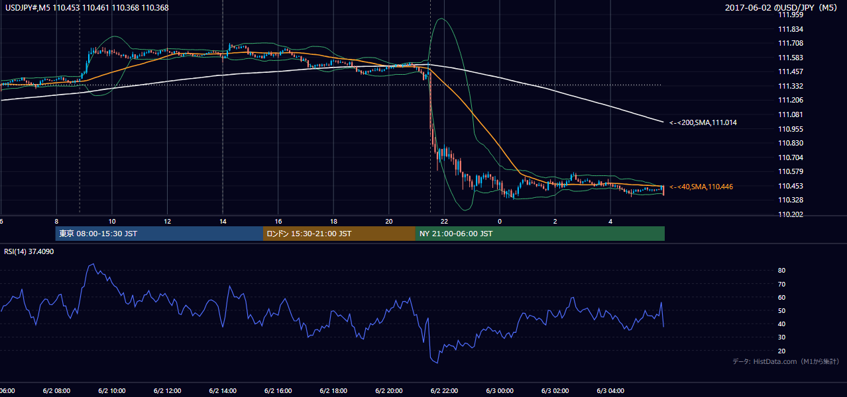Click the 6/2 22:00 time label
The image size is (847, 397).
(x=444, y=391)
